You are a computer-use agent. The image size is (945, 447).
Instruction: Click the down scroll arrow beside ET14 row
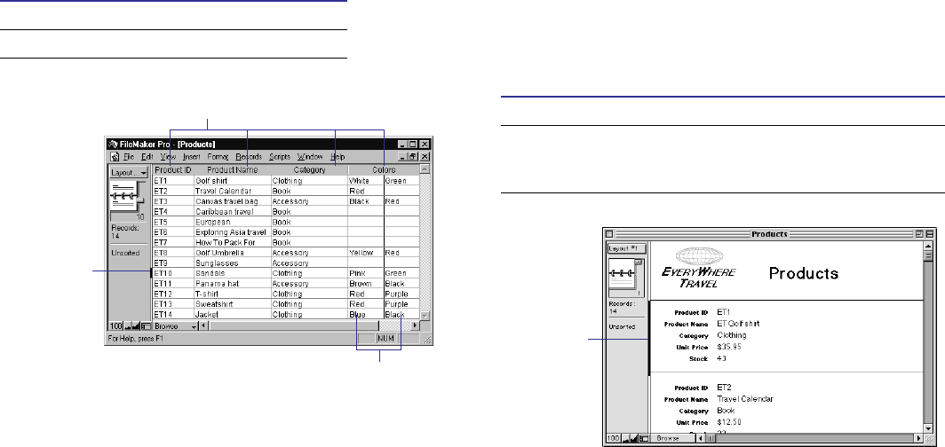(x=425, y=315)
